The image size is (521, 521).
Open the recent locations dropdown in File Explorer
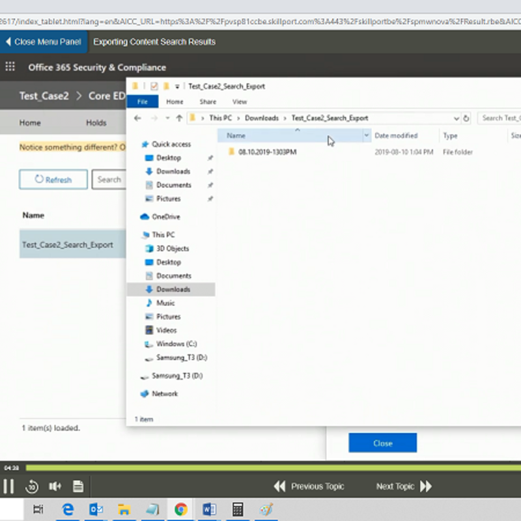coord(167,118)
